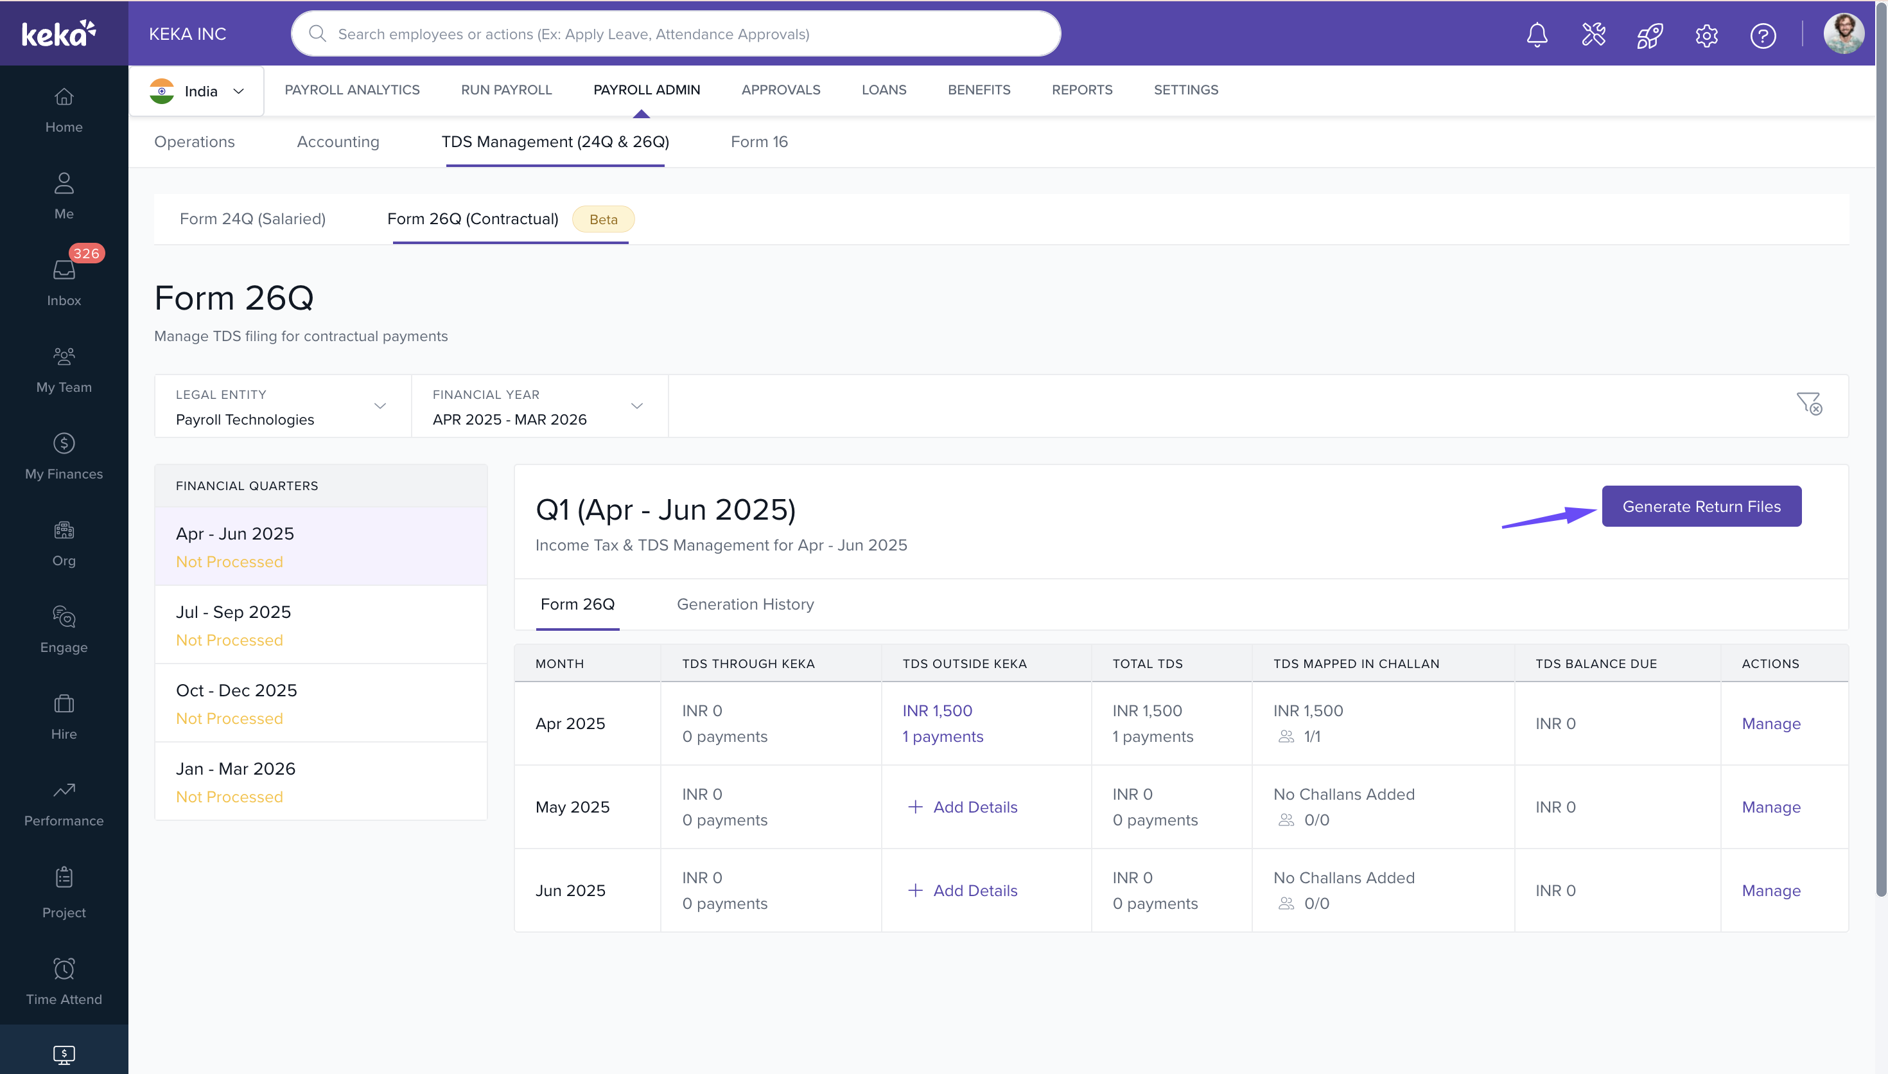Click Manage for May 2025 row
The width and height of the screenshot is (1888, 1074).
tap(1770, 807)
